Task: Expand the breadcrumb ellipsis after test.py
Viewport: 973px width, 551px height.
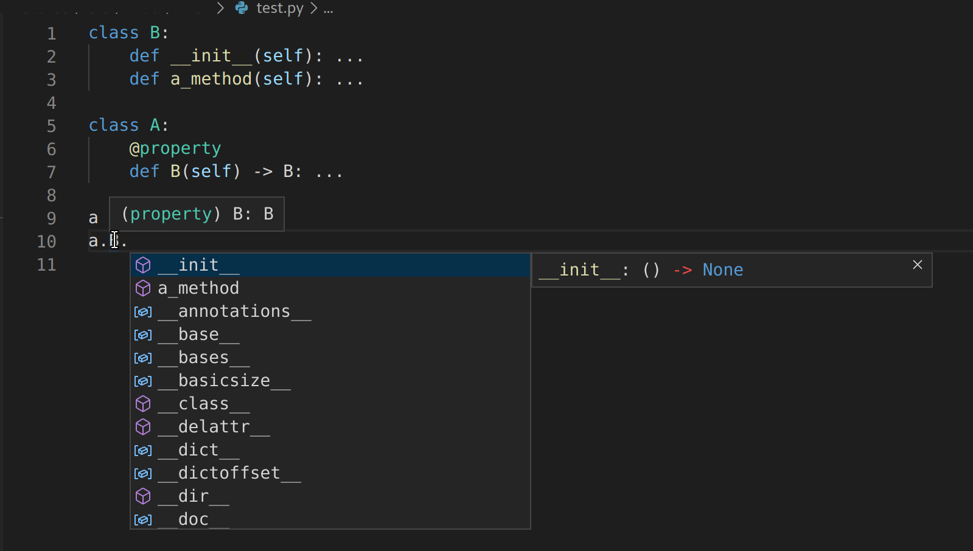Action: (x=327, y=9)
